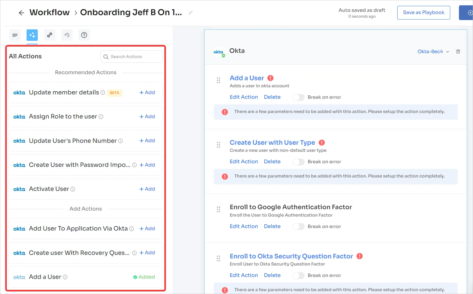Add Create user With Recovery Question action
Screen dimensions: 473x294
click(147, 252)
